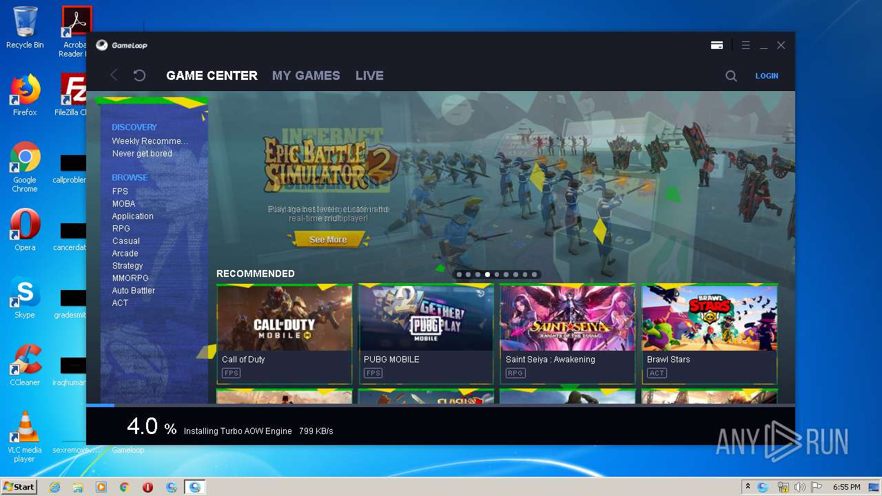Open Call of Duty game thumbnail

[x=285, y=318]
